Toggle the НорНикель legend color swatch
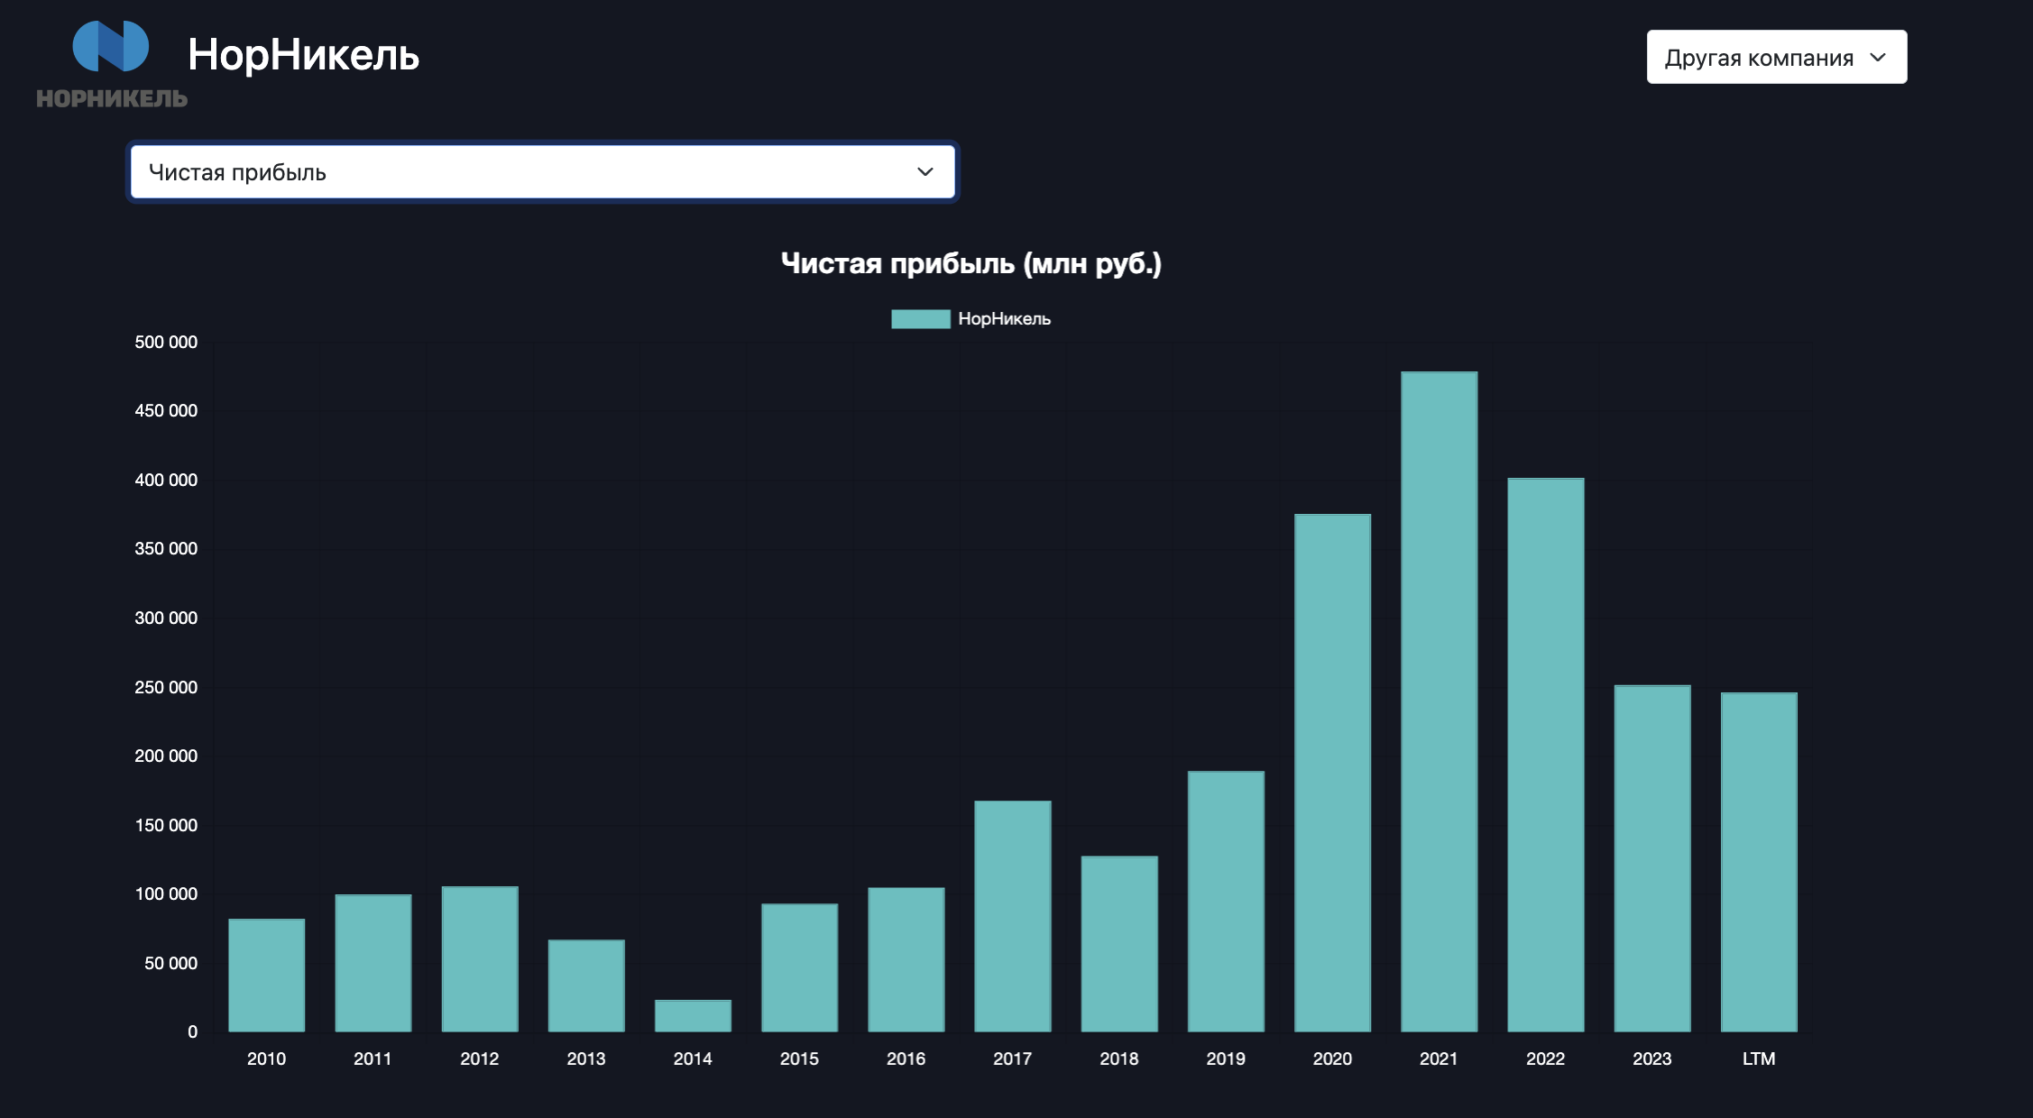 tap(920, 318)
